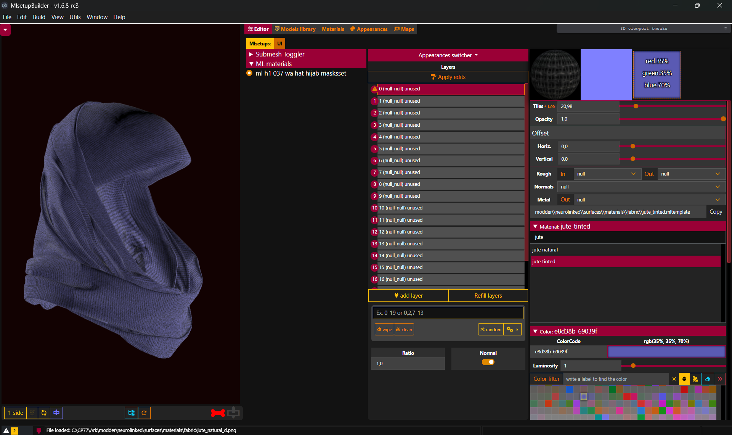Toggle the 1-side button
This screenshot has height=435, width=732.
pyautogui.click(x=16, y=412)
